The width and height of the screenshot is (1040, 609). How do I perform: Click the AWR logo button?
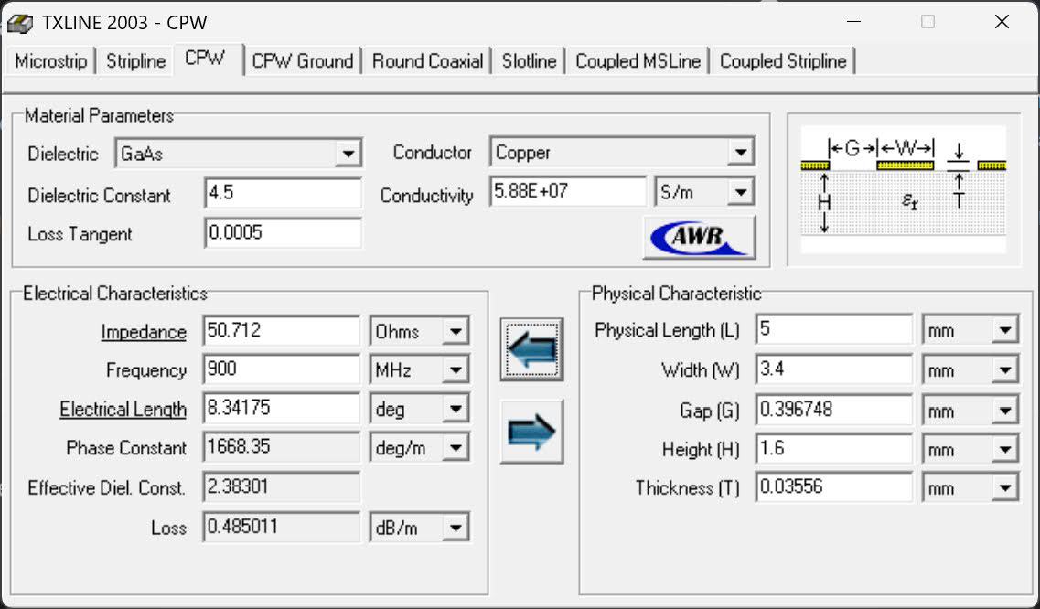699,237
